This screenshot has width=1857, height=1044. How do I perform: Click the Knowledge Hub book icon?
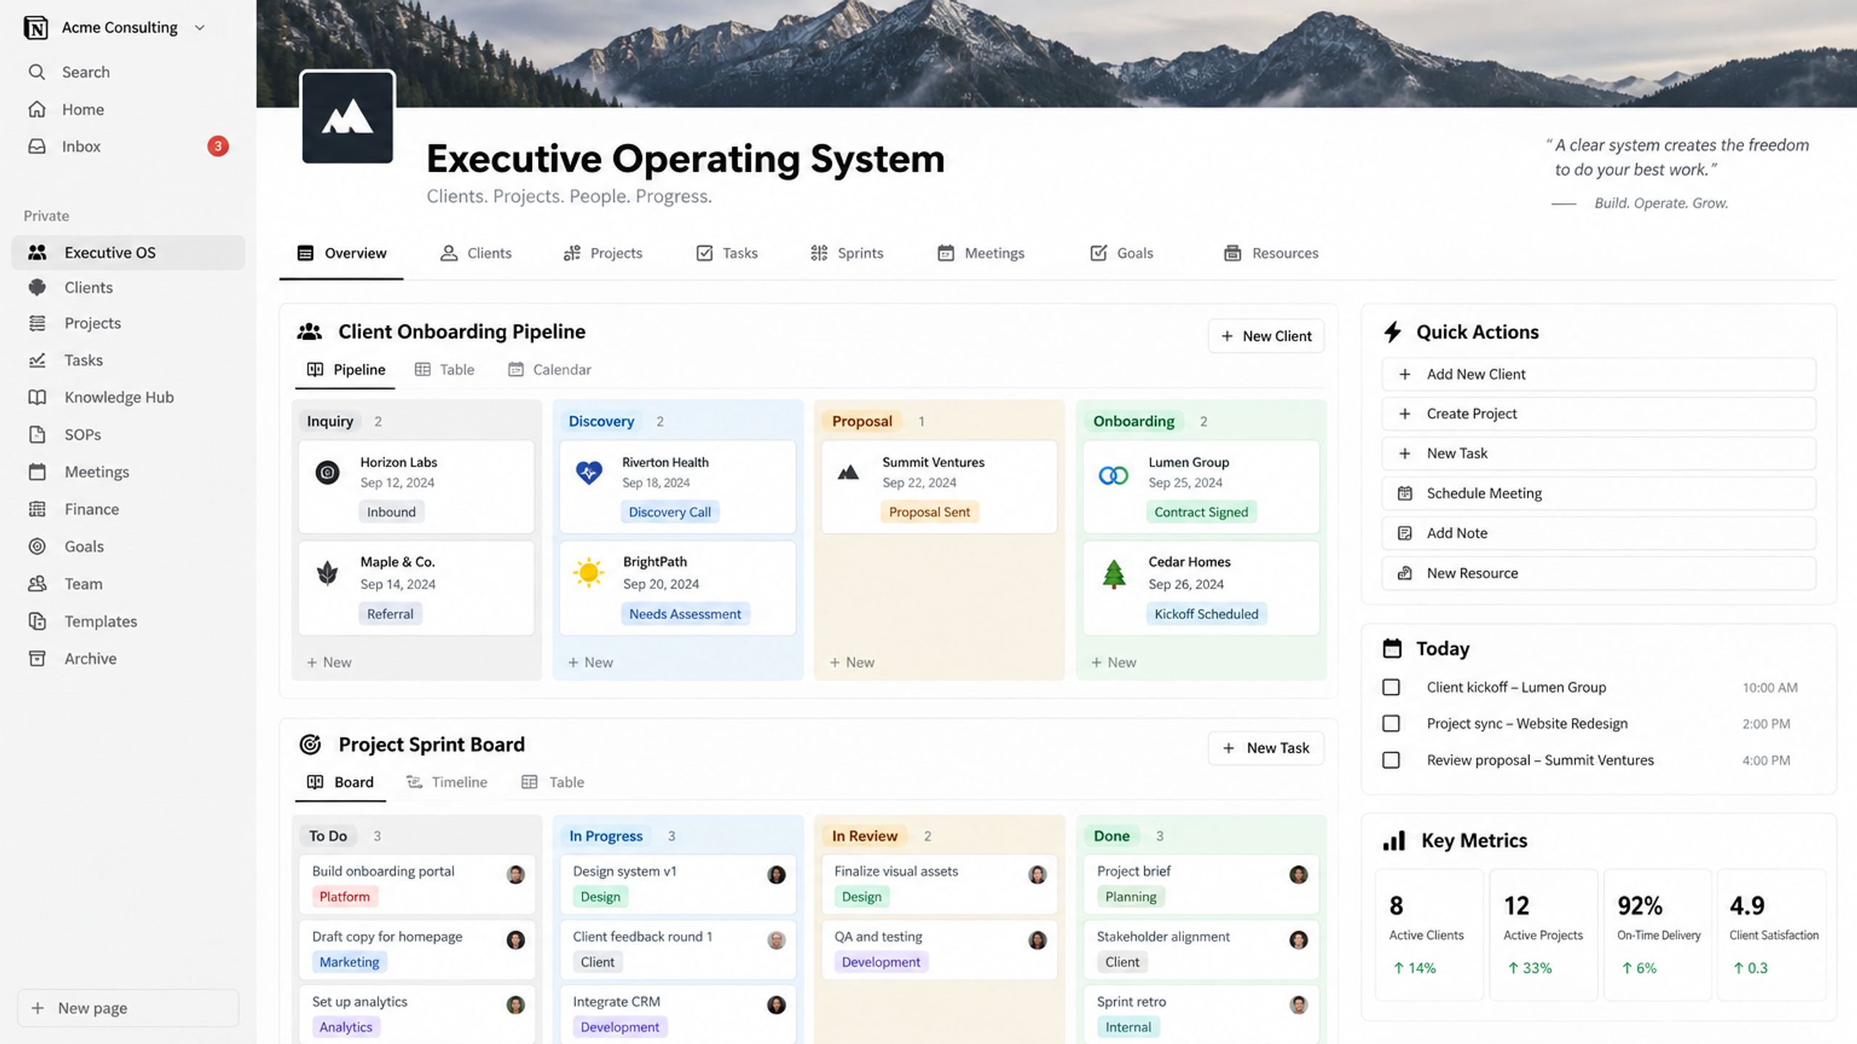point(37,397)
